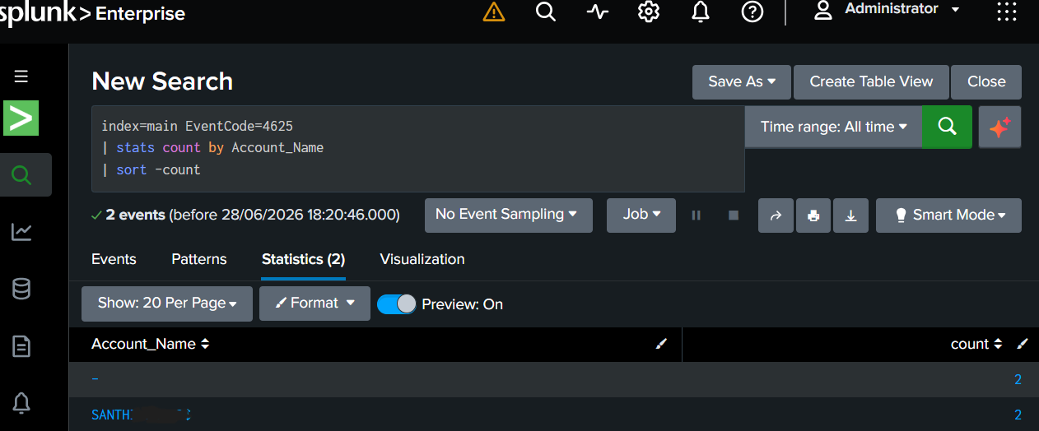The image size is (1039, 431).
Task: Open the Smart Mode dropdown
Action: pyautogui.click(x=948, y=215)
